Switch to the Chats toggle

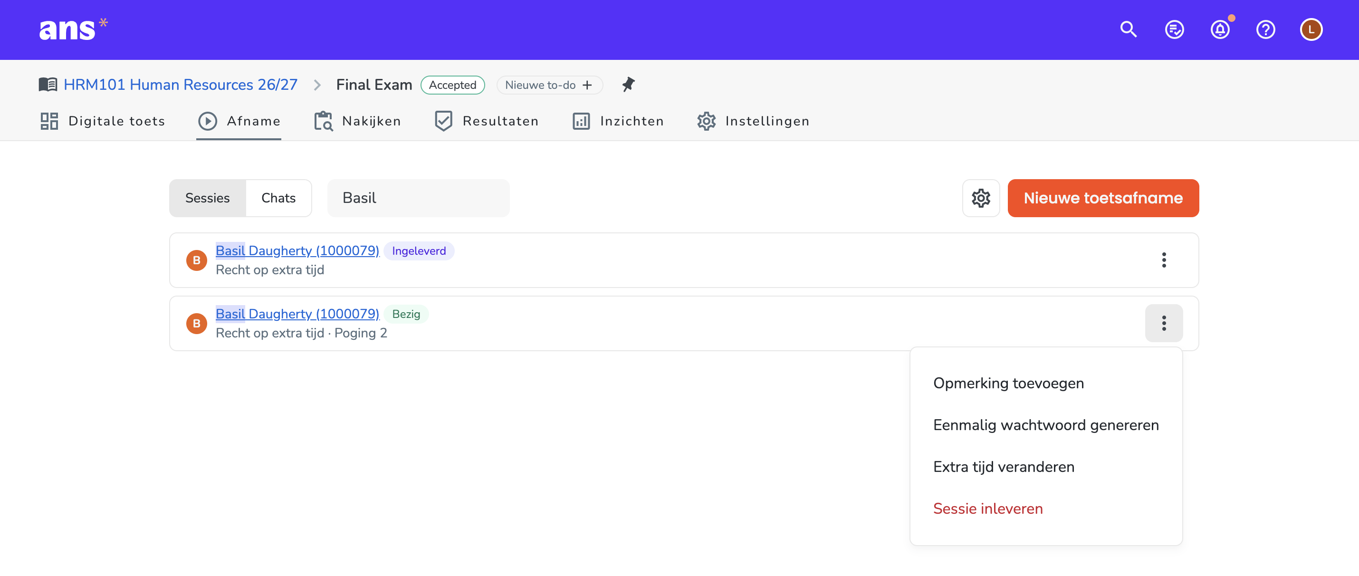point(278,198)
